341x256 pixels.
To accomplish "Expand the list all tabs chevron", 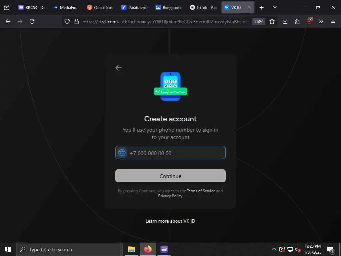I will click(x=275, y=7).
